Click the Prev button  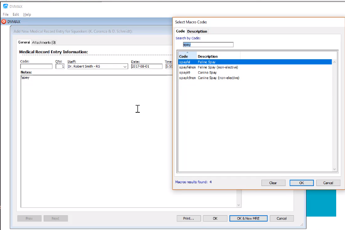(29, 218)
